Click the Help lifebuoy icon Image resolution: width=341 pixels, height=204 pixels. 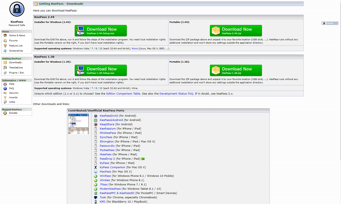[x=5, y=84]
